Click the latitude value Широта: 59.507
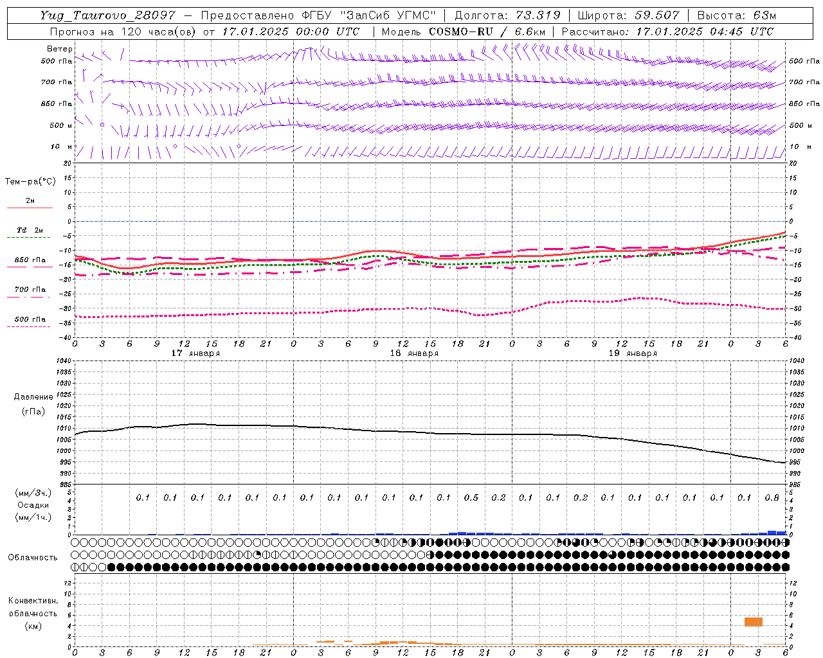 pos(628,16)
